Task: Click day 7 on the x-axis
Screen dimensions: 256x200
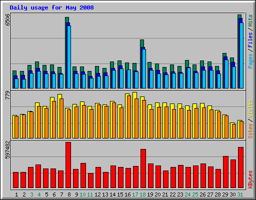Action: (61, 194)
